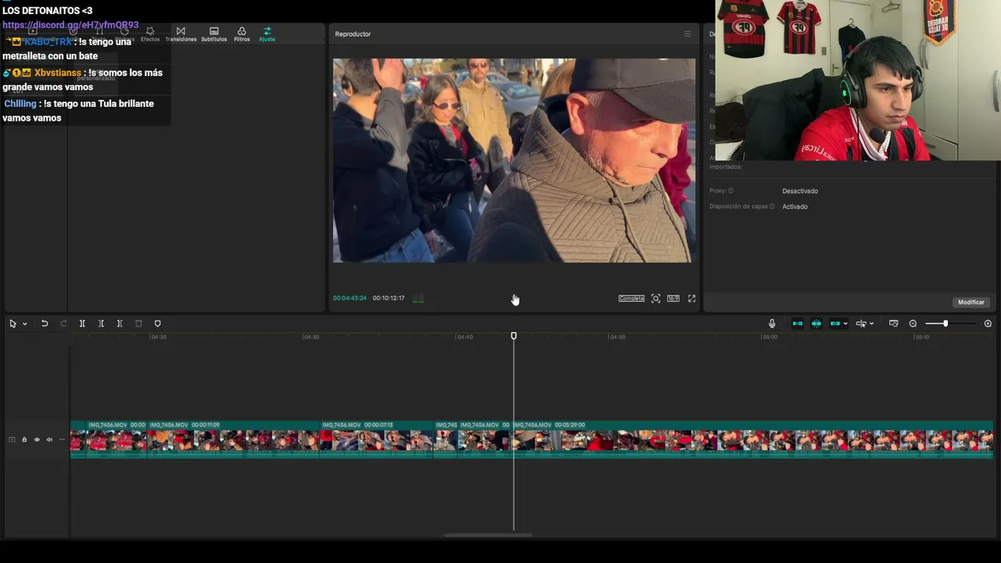Screen dimensions: 1001x563
Task: Toggle main track magnet
Action: coord(798,324)
